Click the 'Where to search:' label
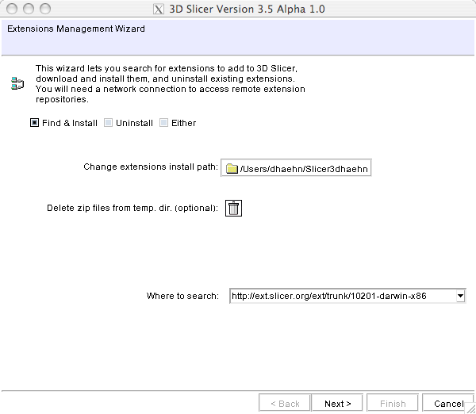 (182, 296)
